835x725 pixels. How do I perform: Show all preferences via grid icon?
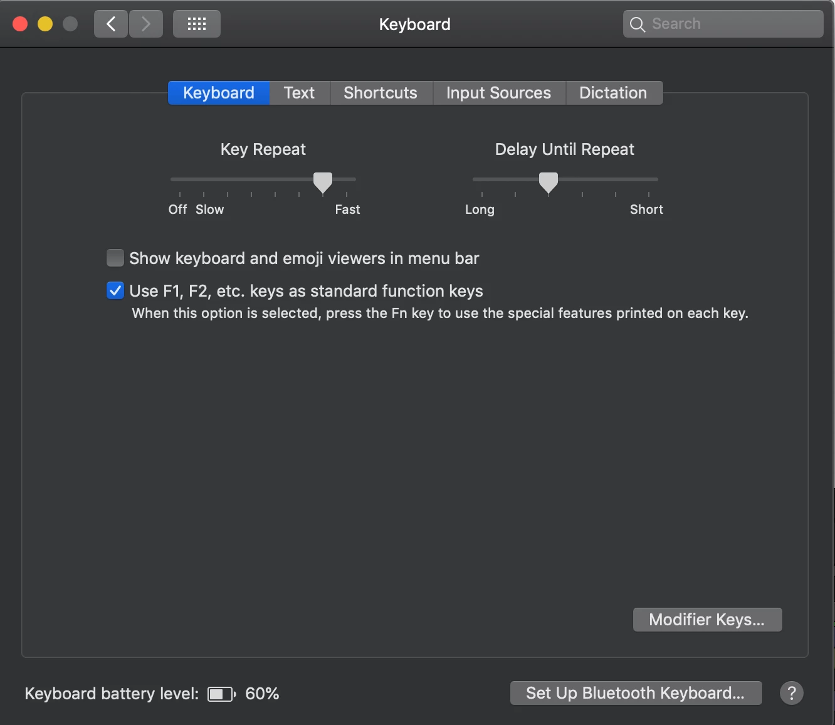[x=197, y=24]
